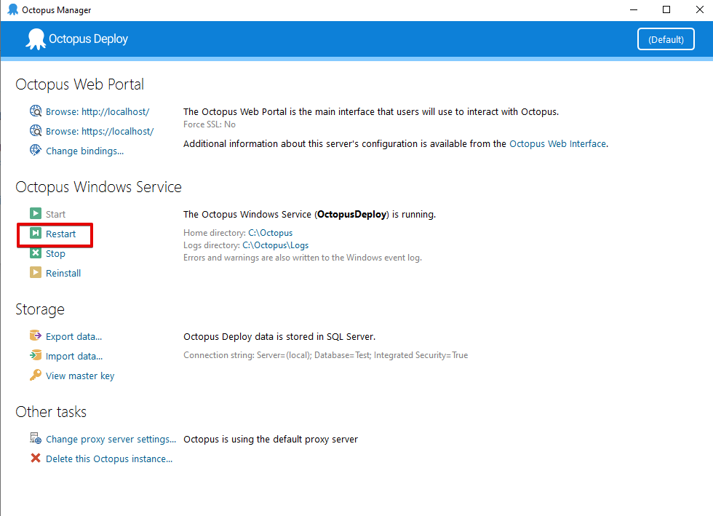Viewport: 713px width, 516px height.
Task: Click the green Stop X icon
Action: pyautogui.click(x=36, y=253)
